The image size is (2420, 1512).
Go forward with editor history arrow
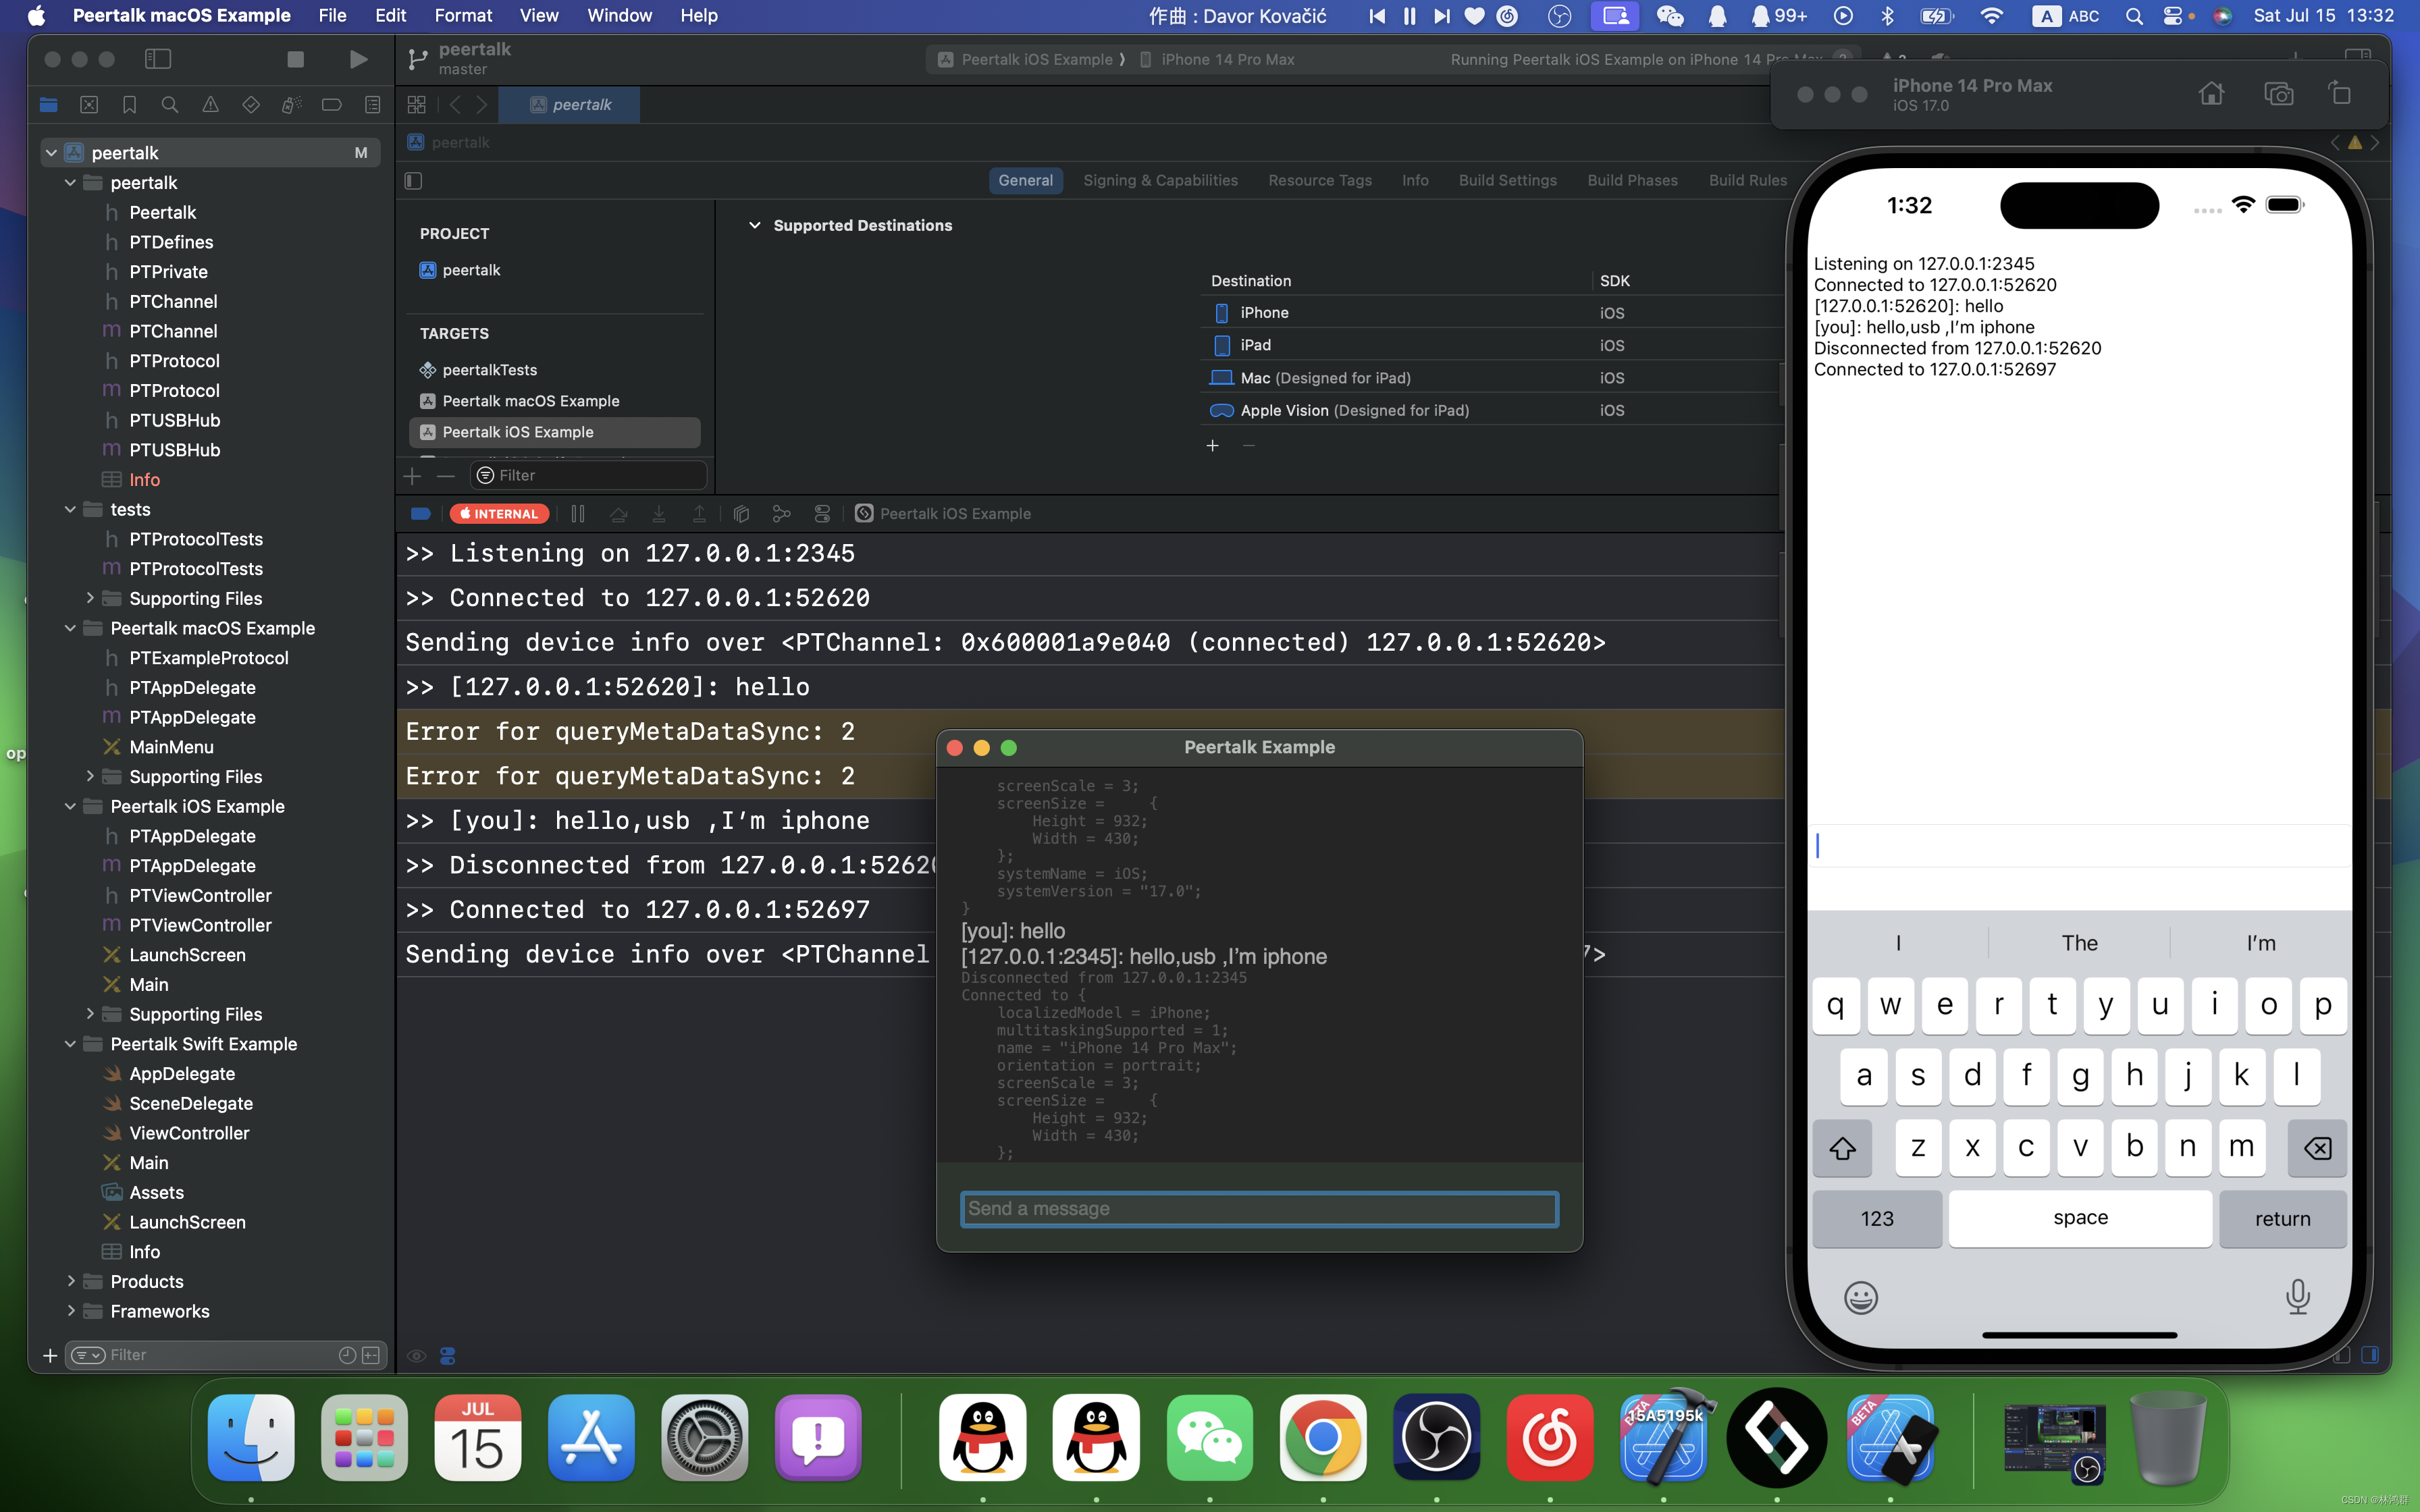pyautogui.click(x=482, y=105)
